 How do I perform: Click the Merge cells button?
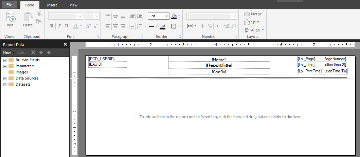tap(253, 14)
